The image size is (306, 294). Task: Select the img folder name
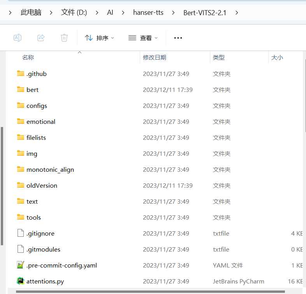click(x=32, y=154)
